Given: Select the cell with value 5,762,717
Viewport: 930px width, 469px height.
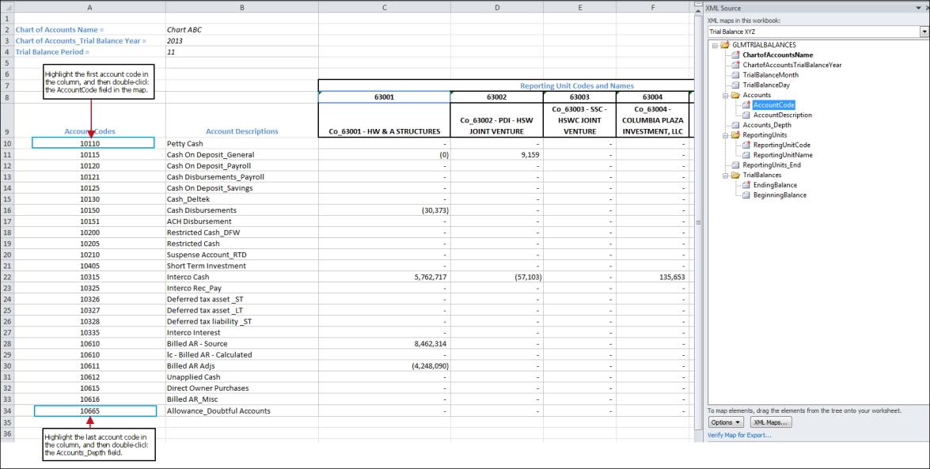Looking at the screenshot, I should coord(385,277).
